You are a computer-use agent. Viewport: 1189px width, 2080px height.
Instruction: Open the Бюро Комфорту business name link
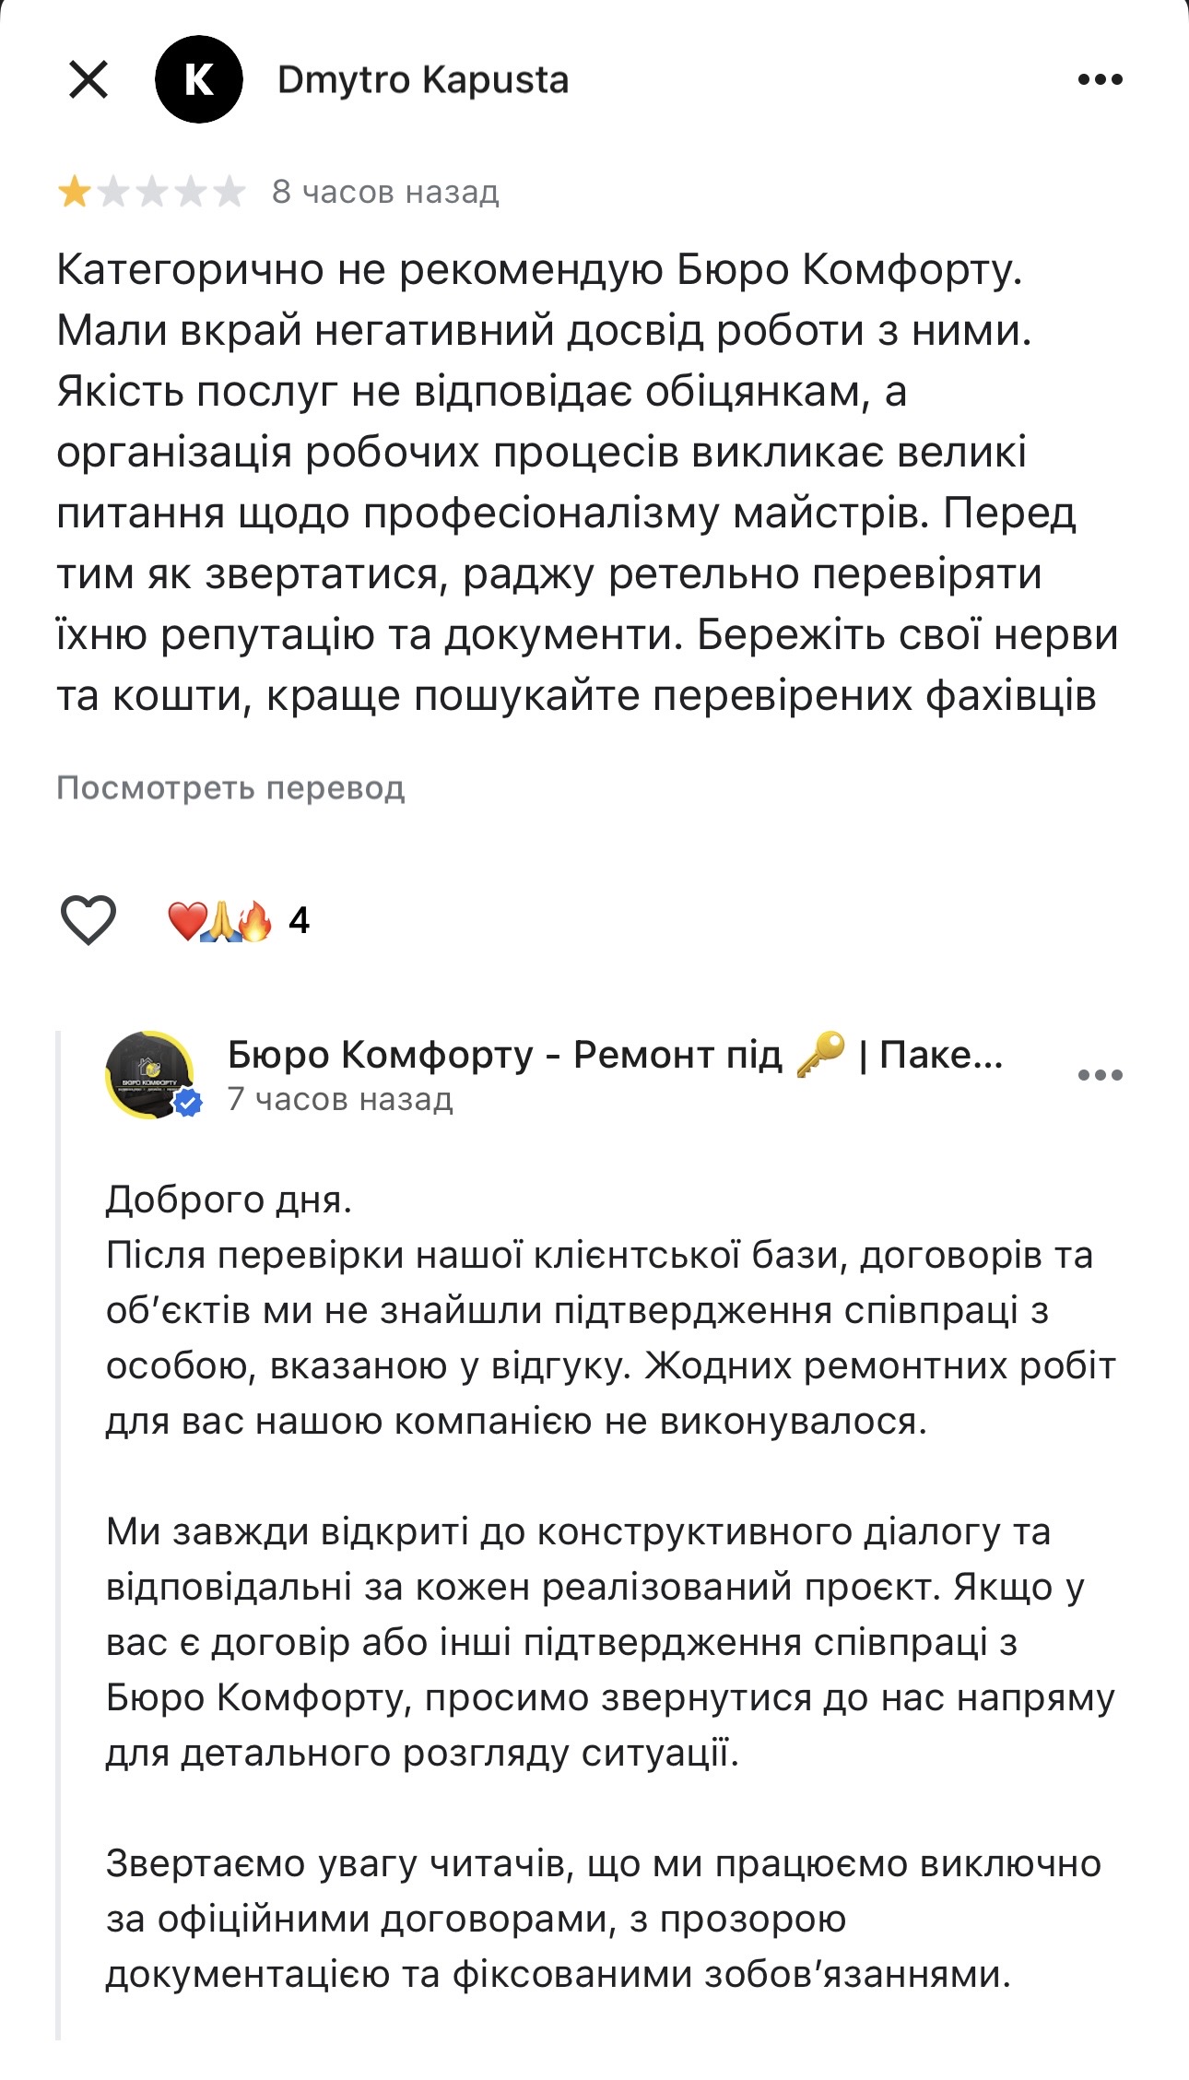[x=614, y=1055]
